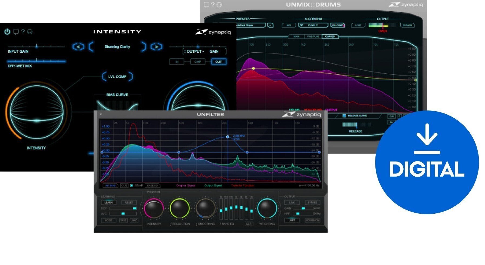The image size is (485, 265).
Task: Switch to the FINE-TUNE tab in UNMIX::DRUMS
Action: (314, 36)
